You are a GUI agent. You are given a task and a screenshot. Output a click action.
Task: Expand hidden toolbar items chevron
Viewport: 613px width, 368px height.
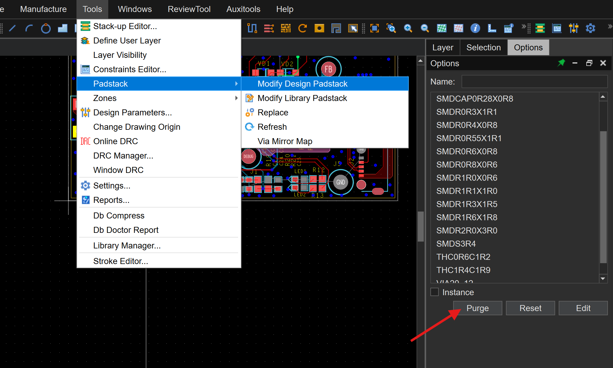pos(524,26)
